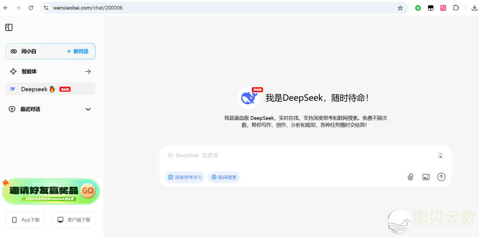Image resolution: width=479 pixels, height=237 pixels.
Task: Click the phone icon in App下载
Action: (x=14, y=220)
